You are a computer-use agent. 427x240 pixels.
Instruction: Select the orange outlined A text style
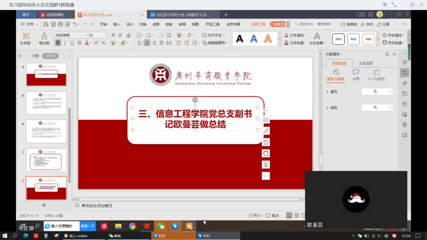pyautogui.click(x=268, y=39)
